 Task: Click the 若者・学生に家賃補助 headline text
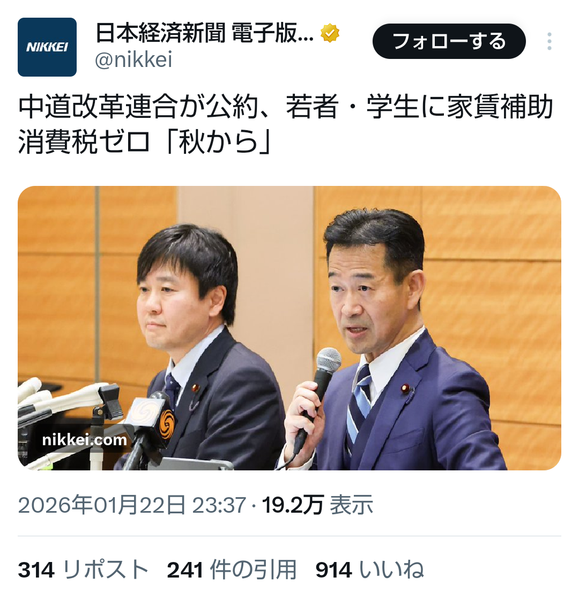coord(420,107)
